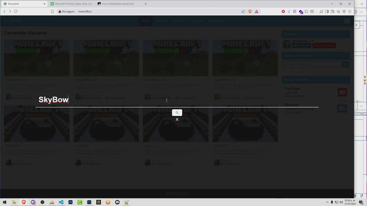Click the purple chat-bubble extension icon

point(295,11)
